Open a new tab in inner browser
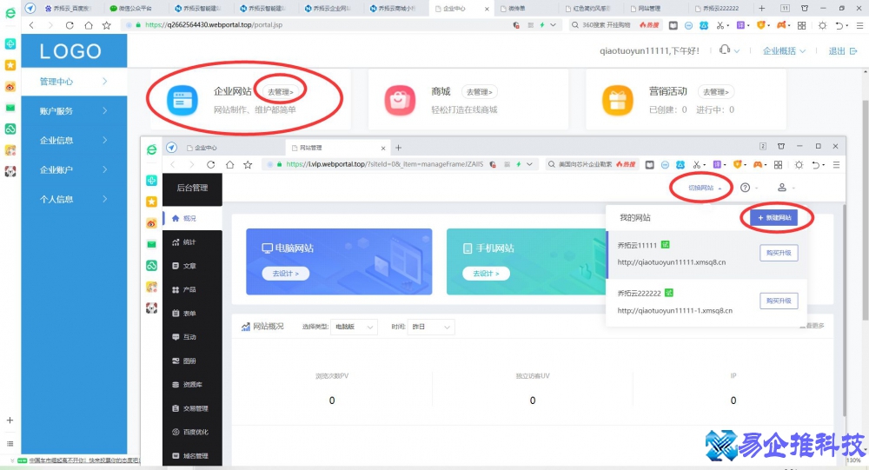The height and width of the screenshot is (470, 869). [399, 148]
